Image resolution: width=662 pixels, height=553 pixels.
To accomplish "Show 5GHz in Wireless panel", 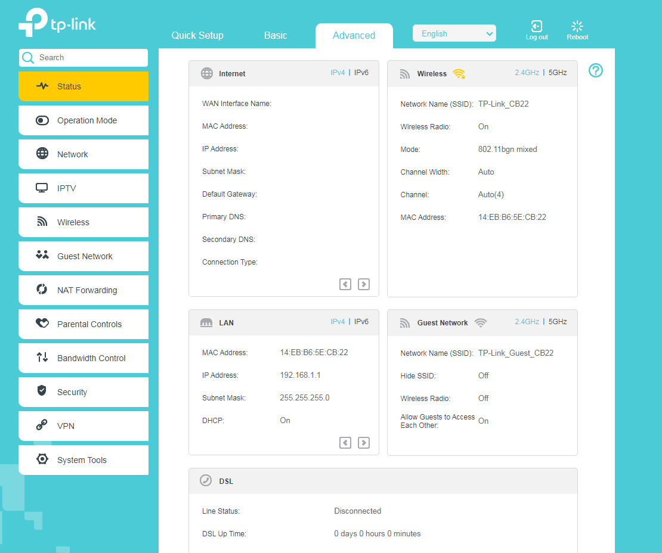I will [x=558, y=73].
